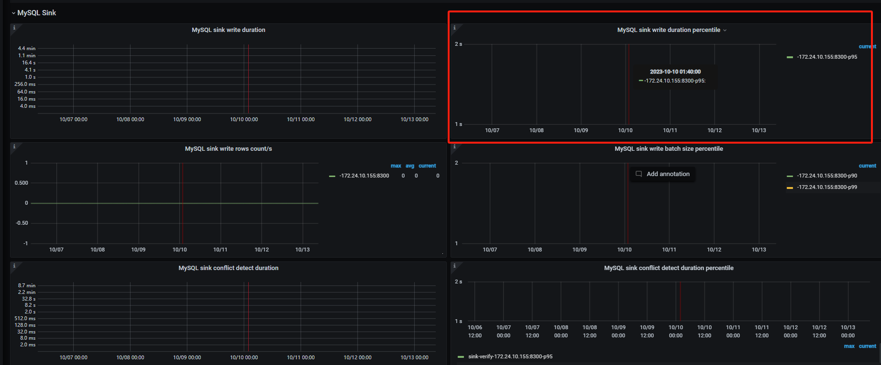Sort rows count legend by max column
The width and height of the screenshot is (881, 365).
[396, 166]
